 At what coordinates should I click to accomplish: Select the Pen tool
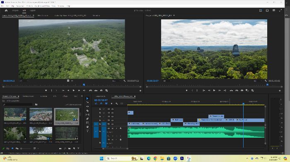[87, 119]
